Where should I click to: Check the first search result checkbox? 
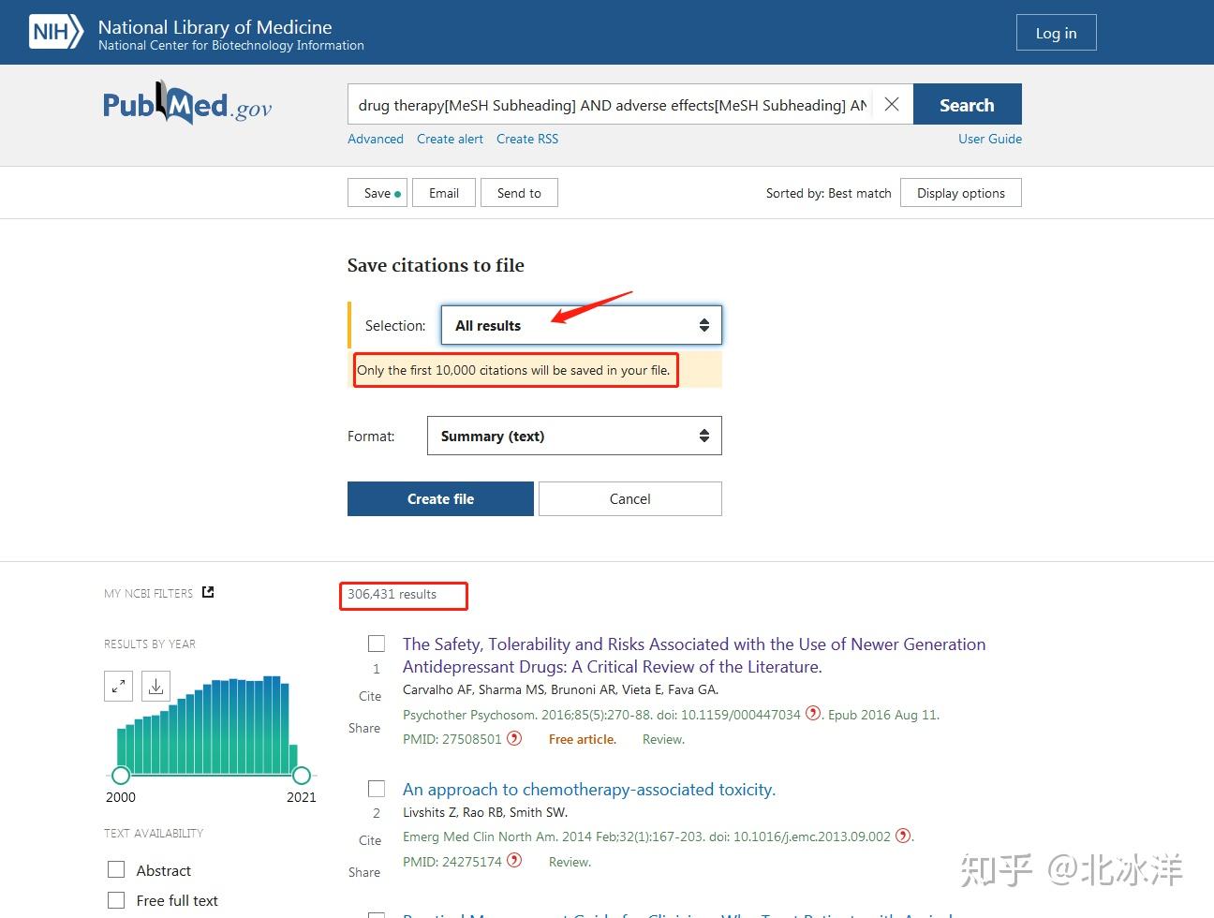377,644
